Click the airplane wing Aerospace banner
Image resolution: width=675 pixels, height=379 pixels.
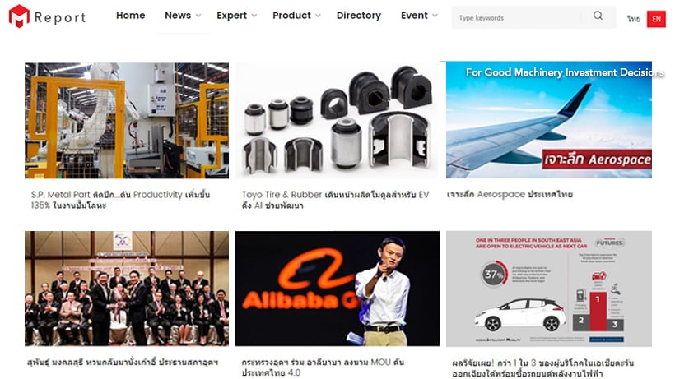[549, 119]
